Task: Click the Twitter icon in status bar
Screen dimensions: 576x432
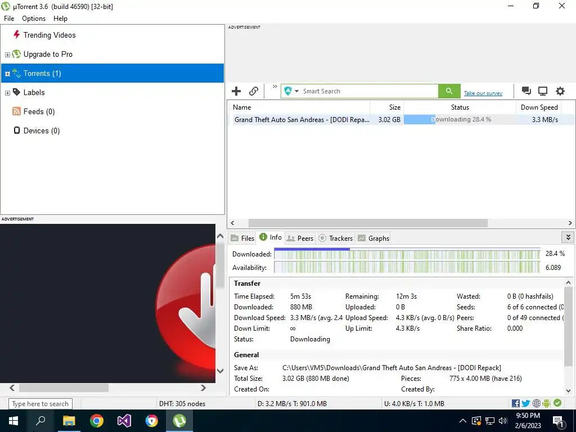Action: click(x=526, y=403)
